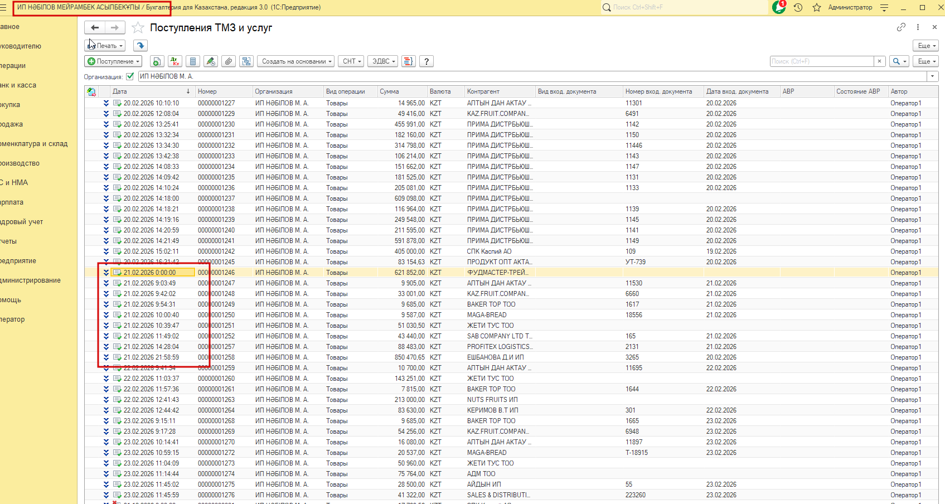
Task: Expand the ЭДВС dropdown menu
Action: coord(383,61)
